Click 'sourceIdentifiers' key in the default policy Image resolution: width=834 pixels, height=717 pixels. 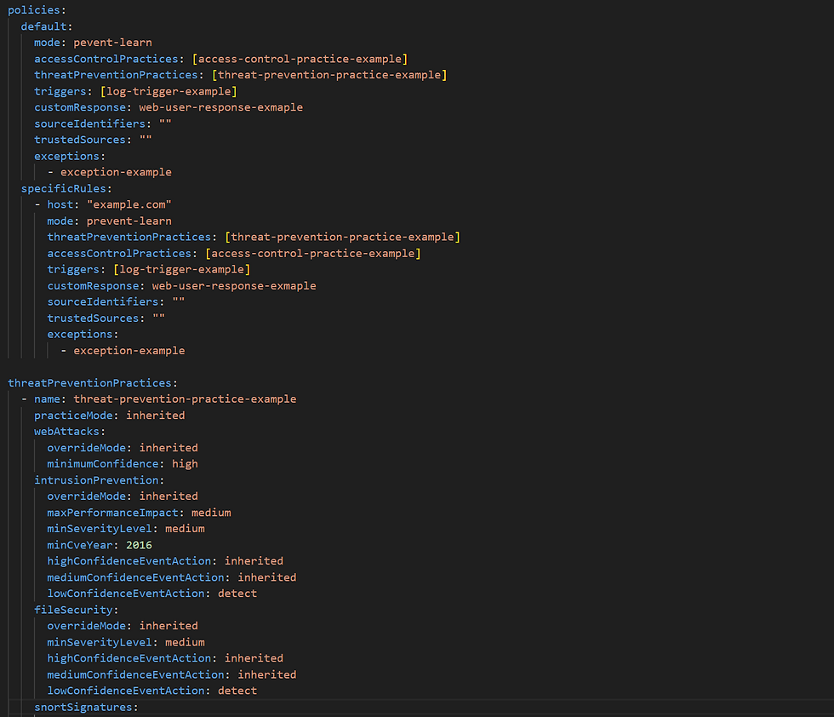[90, 123]
